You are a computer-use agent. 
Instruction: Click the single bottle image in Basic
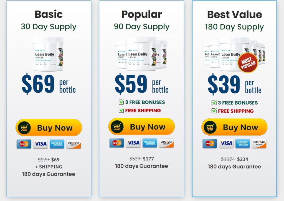(48, 54)
